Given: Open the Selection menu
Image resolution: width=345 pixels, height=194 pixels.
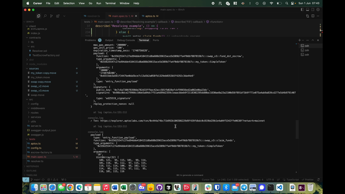Looking at the screenshot, I should pyautogui.click(x=69, y=3).
